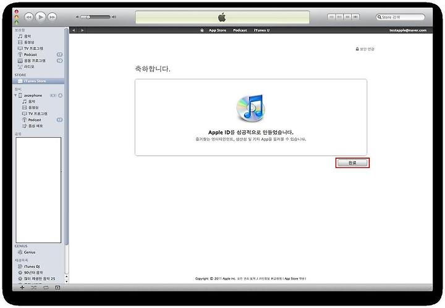Viewport: 445px width, 308px height.
Task: Open the Podcast store tab
Action: pos(240,30)
